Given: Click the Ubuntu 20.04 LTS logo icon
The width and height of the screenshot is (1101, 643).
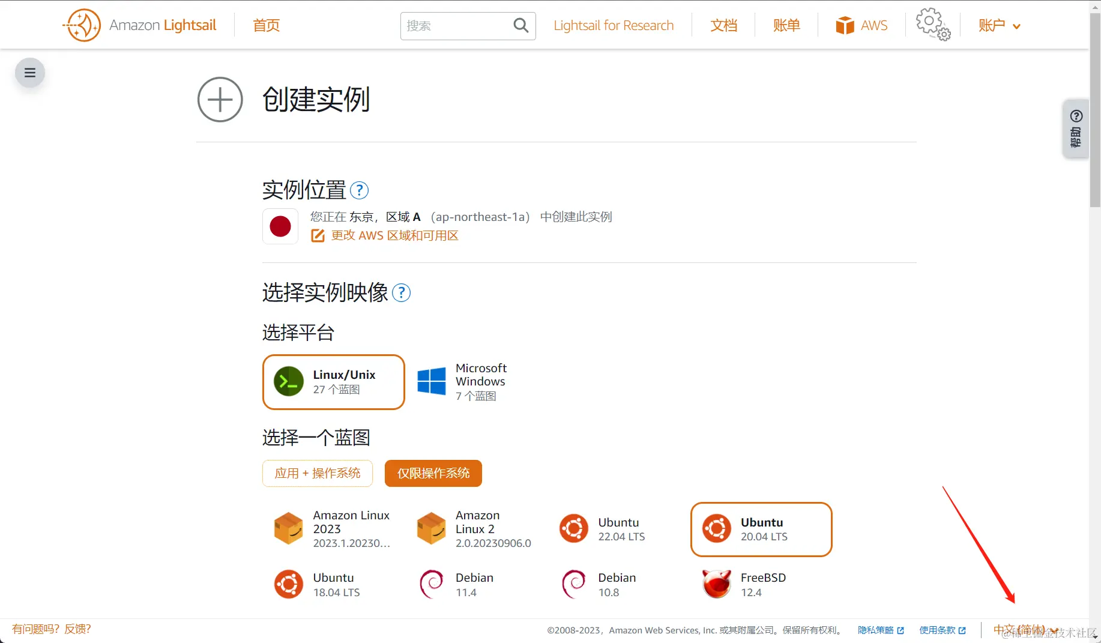Looking at the screenshot, I should point(717,528).
